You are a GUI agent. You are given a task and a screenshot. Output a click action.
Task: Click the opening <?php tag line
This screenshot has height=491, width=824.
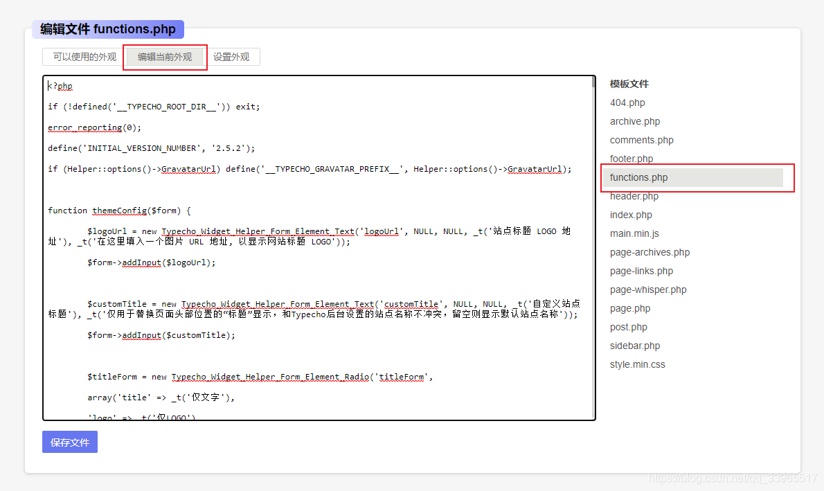pyautogui.click(x=60, y=86)
